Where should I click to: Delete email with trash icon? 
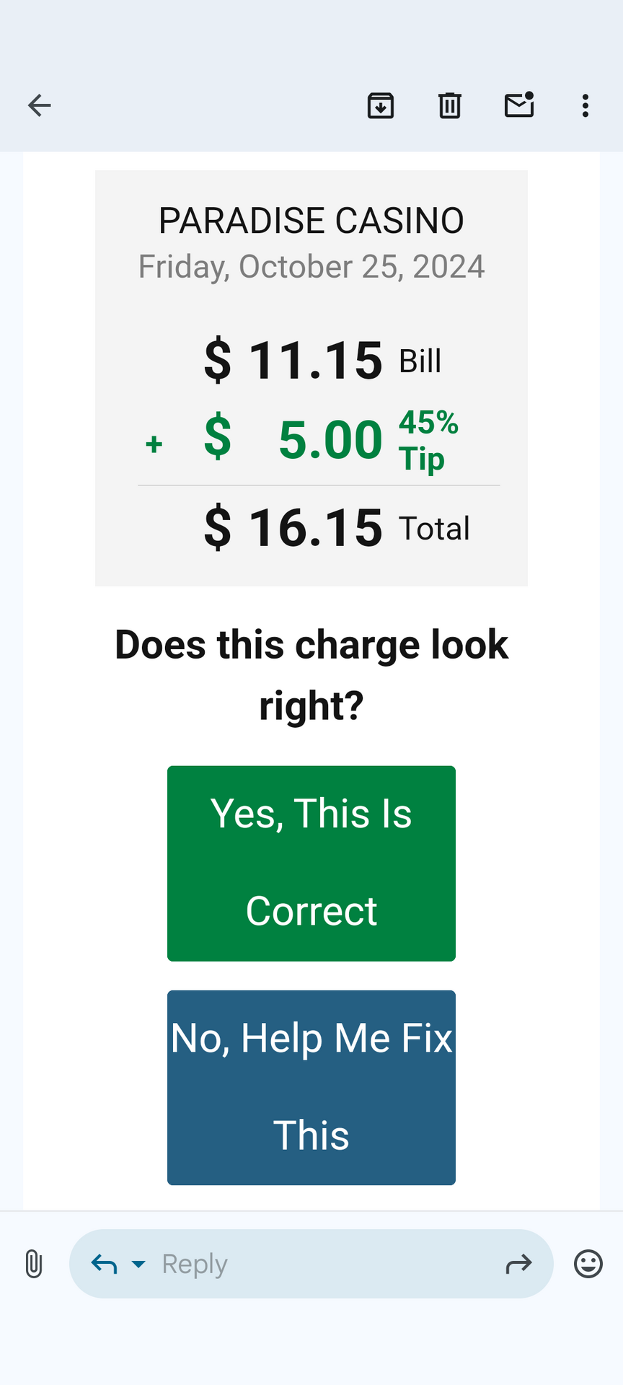450,105
